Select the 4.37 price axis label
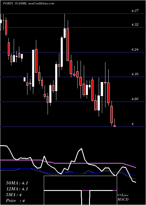Screen dimensions: 146x205 point(135,11)
